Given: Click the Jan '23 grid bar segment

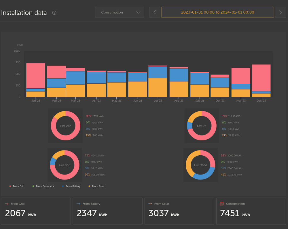Looking at the screenshot, I should coord(36,76).
